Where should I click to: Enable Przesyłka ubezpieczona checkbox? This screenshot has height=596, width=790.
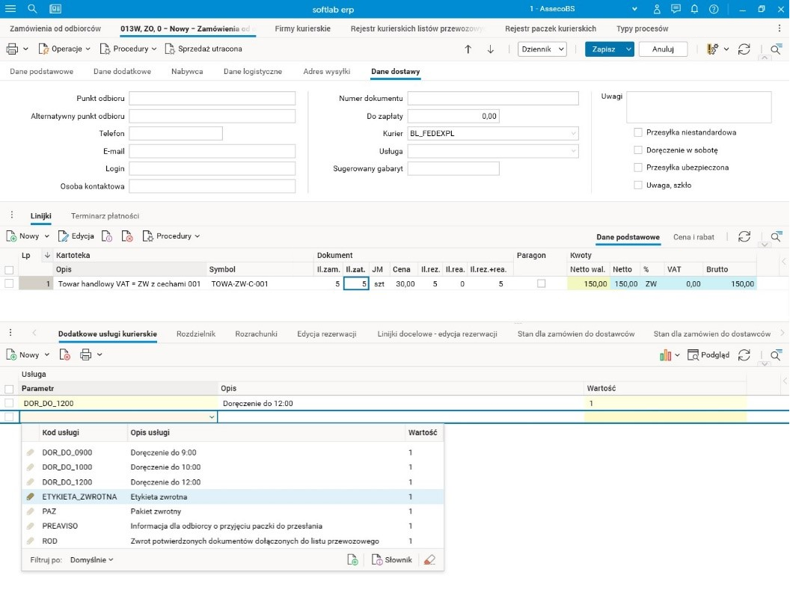click(638, 168)
